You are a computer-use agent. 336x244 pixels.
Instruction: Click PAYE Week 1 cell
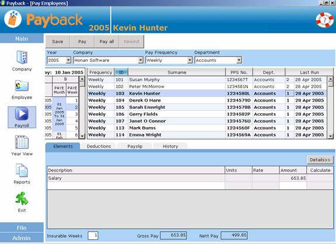click(72, 100)
